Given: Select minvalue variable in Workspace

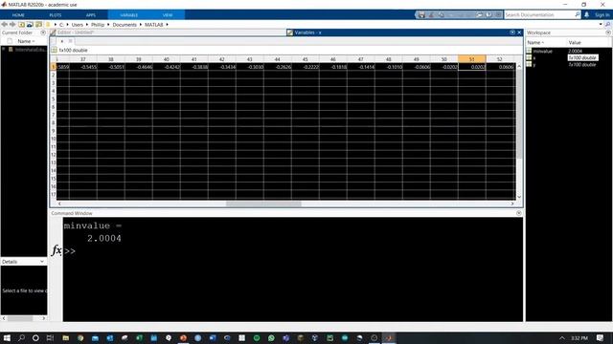Looking at the screenshot, I should [x=543, y=51].
